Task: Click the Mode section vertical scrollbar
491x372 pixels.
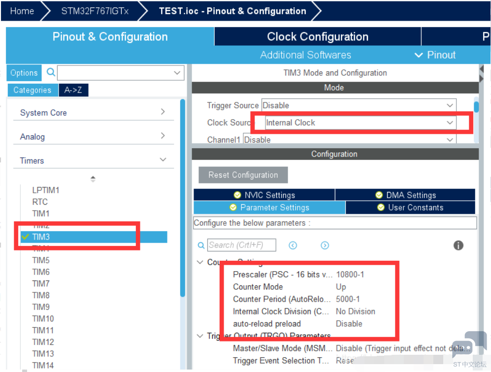Action: 476,107
